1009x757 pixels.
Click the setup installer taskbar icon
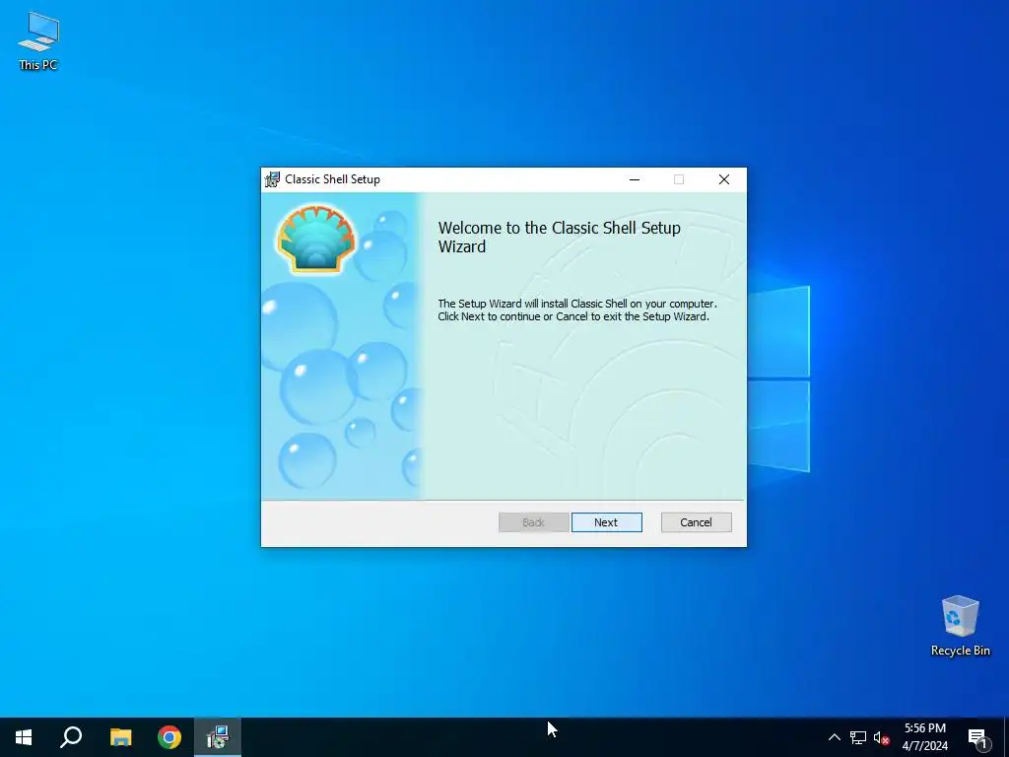click(x=218, y=737)
